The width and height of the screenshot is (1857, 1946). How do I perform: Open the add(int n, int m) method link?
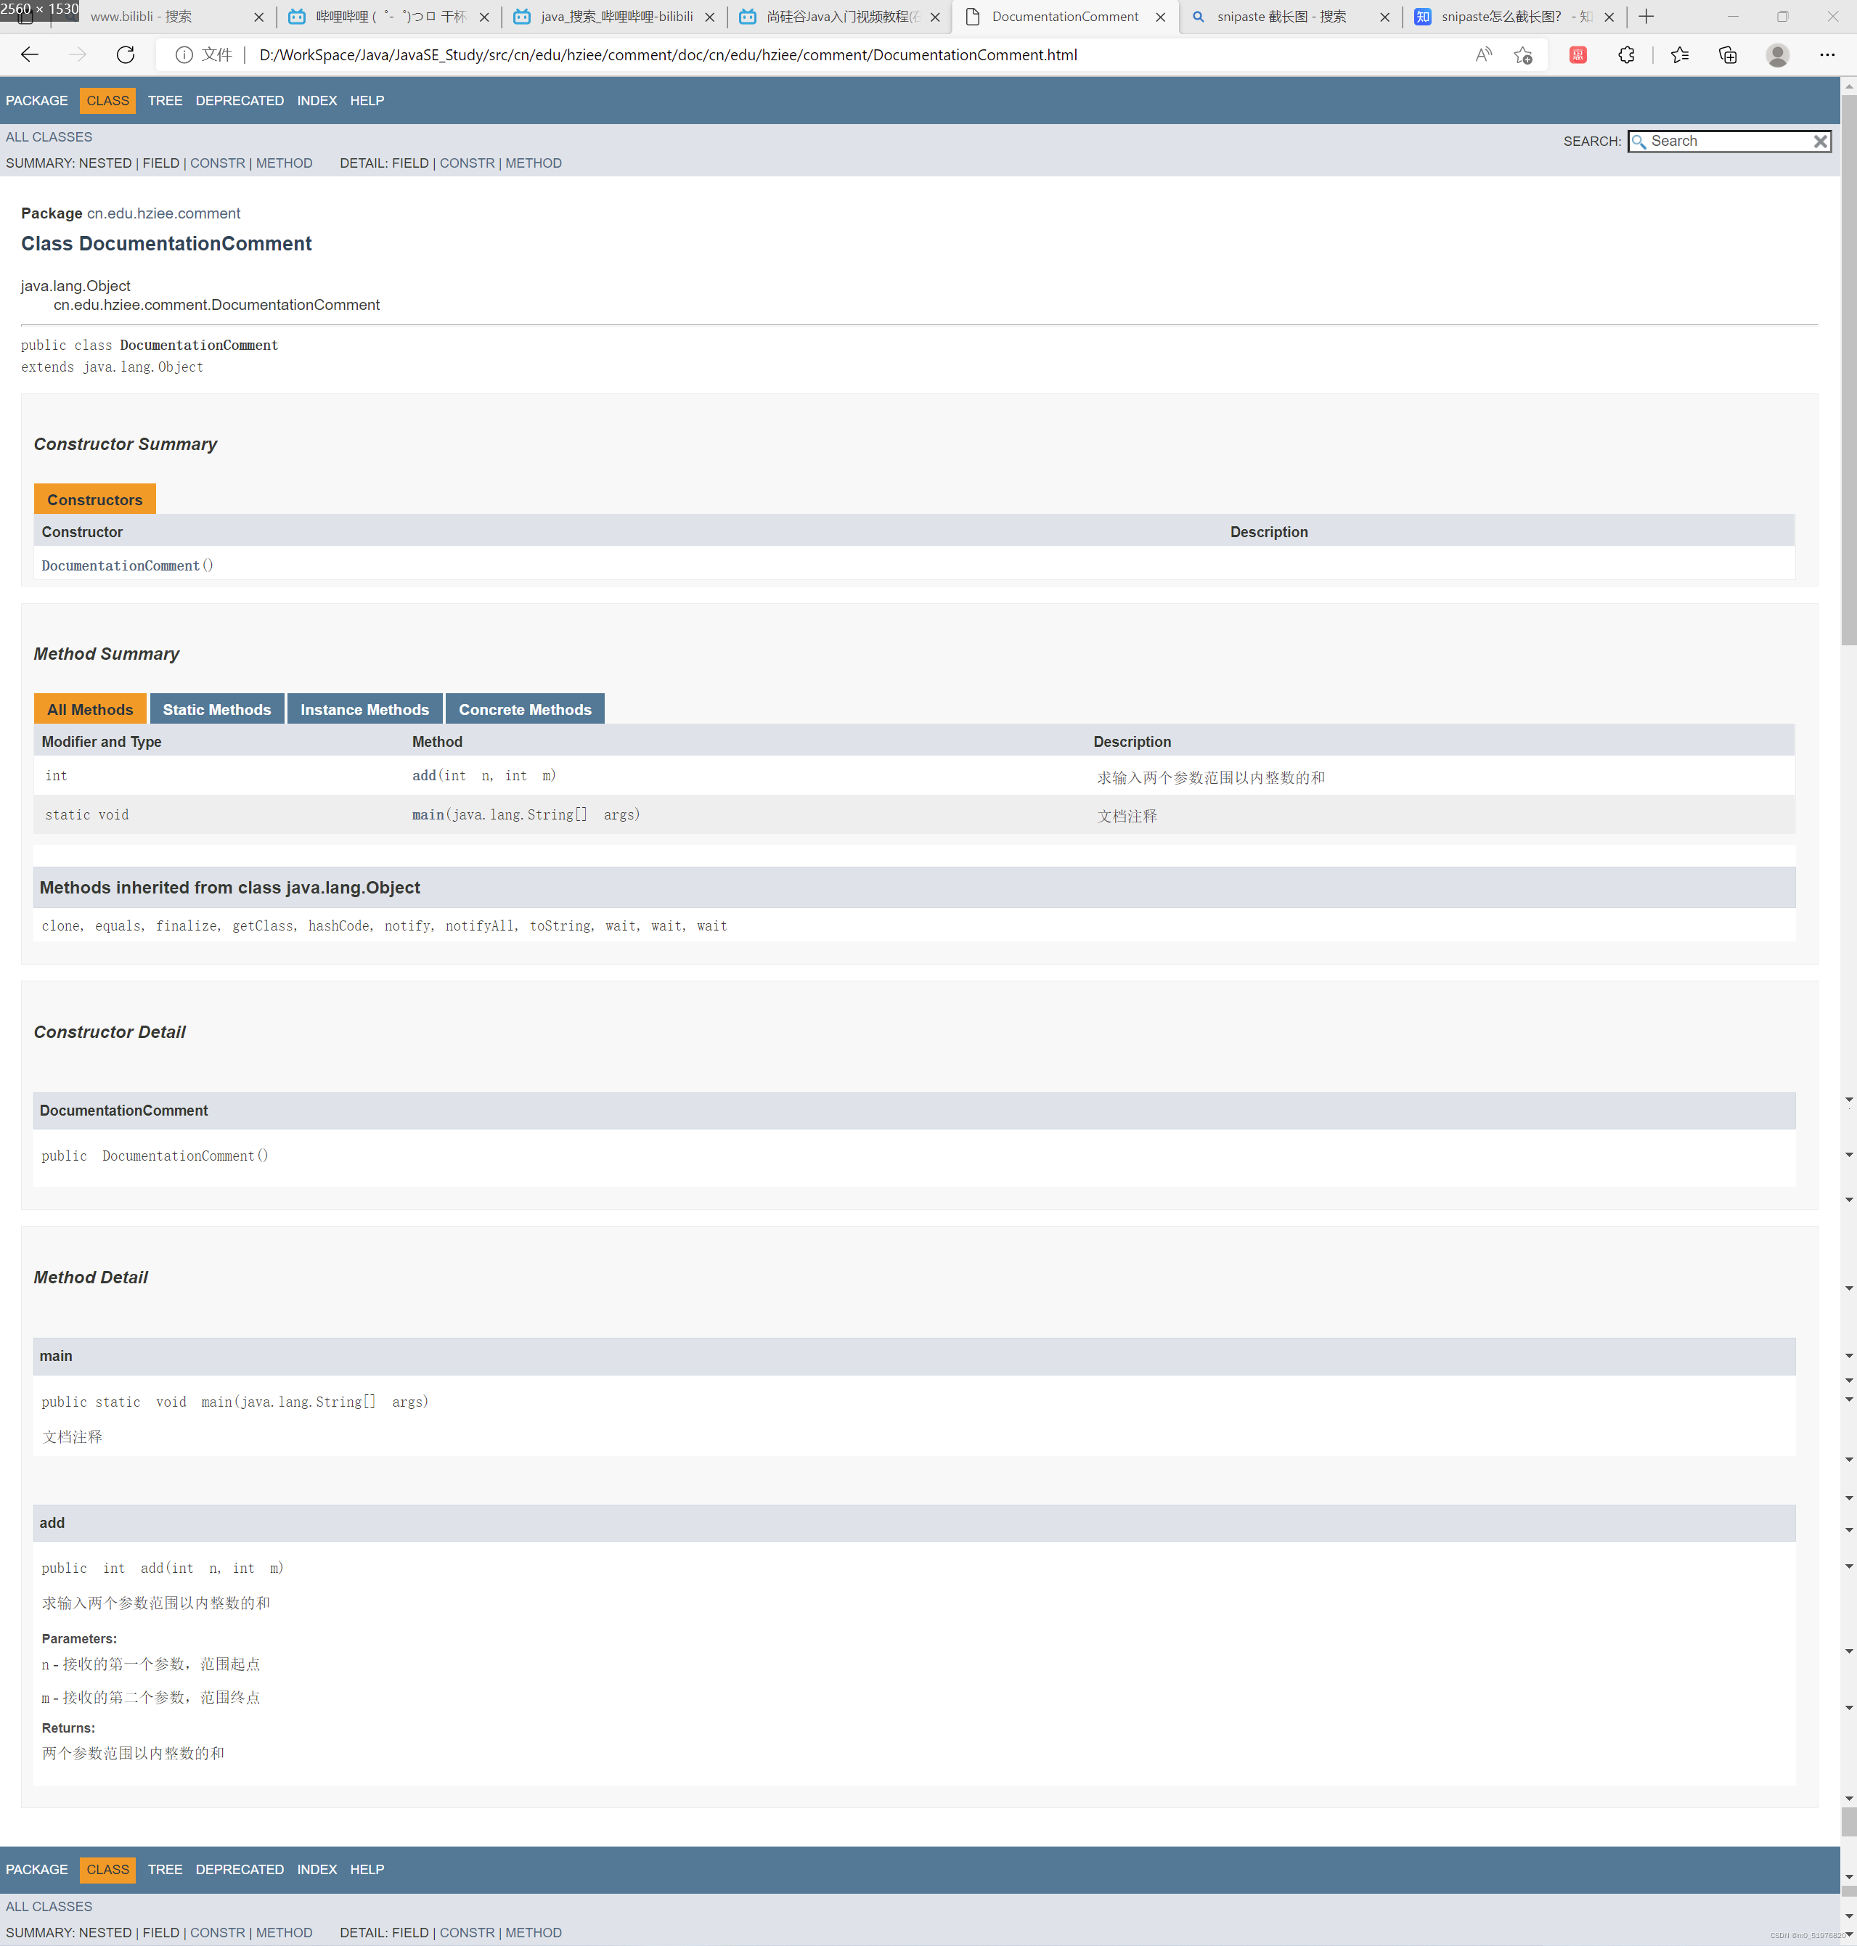424,776
